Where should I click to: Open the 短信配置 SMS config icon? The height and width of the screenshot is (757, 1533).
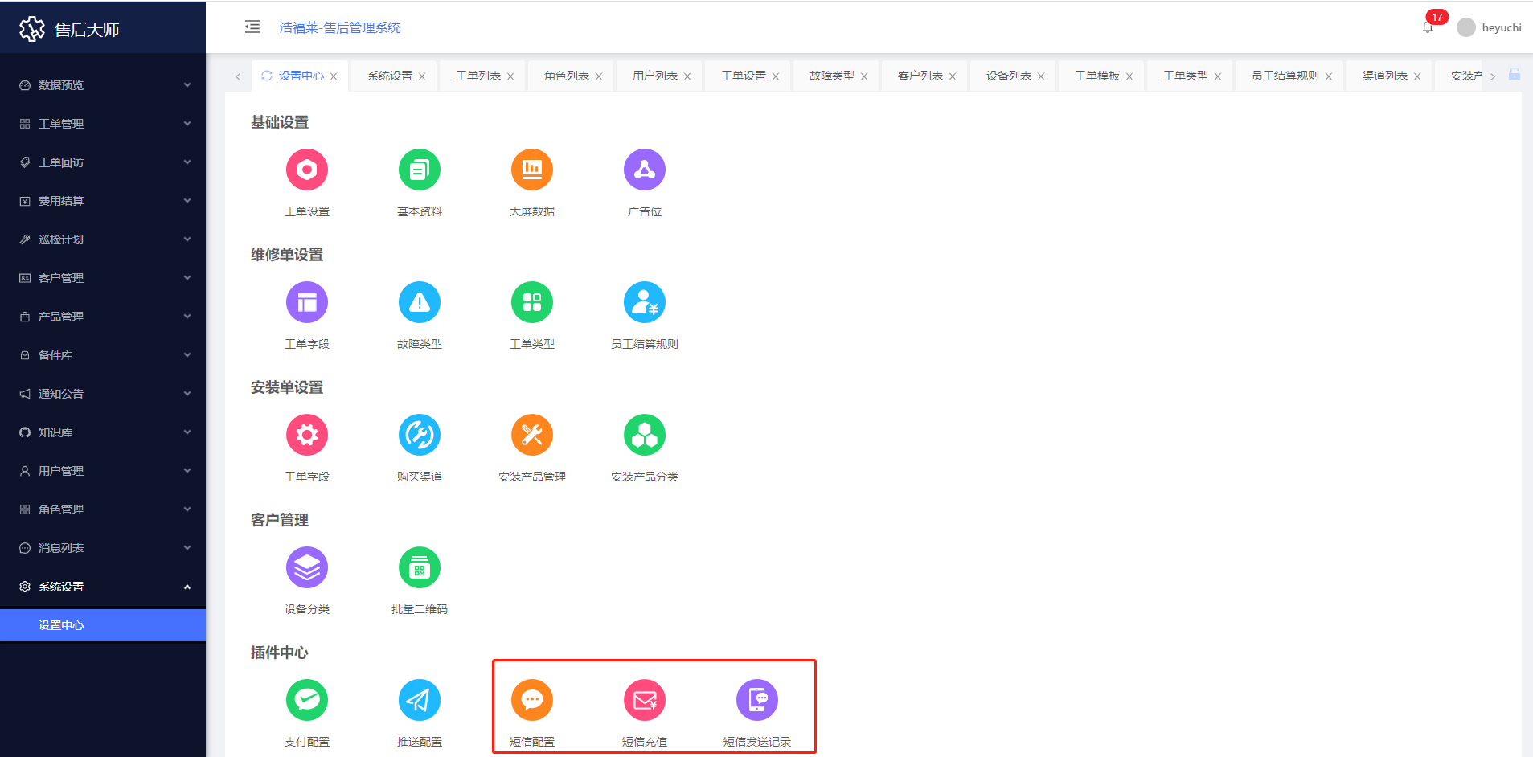point(531,700)
